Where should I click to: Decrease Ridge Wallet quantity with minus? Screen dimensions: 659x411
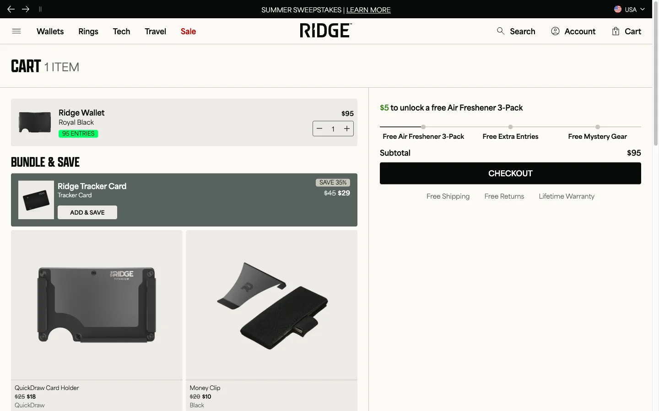tap(319, 129)
